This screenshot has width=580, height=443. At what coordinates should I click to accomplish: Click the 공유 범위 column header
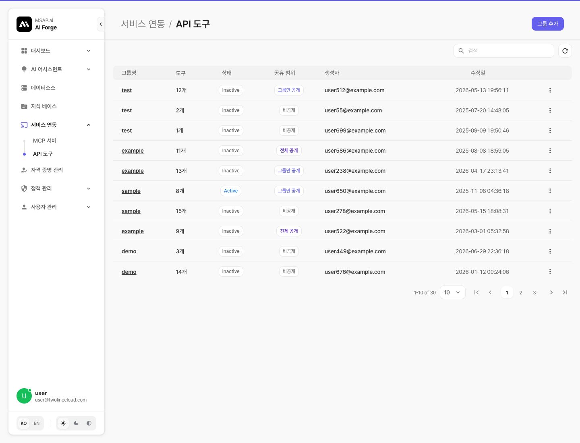(x=285, y=73)
